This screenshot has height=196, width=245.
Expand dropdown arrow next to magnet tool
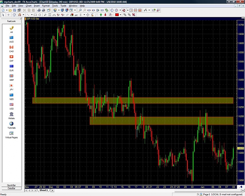(24, 15)
